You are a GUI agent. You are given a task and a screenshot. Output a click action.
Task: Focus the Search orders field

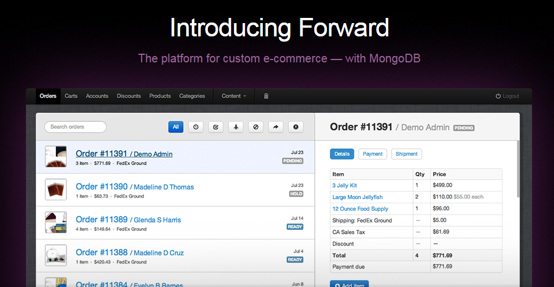[75, 126]
